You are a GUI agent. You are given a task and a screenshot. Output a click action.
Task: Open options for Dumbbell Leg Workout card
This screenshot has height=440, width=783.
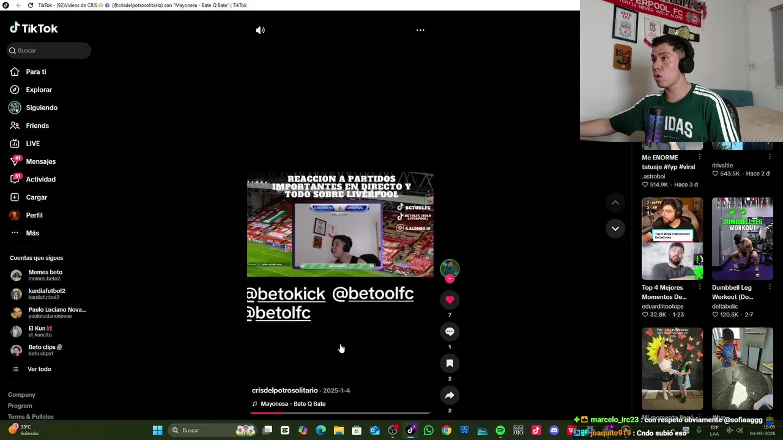pos(769,287)
